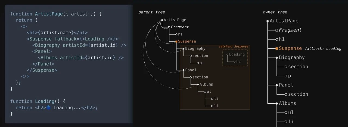Select the Panel node in the parent tree

coord(191,70)
